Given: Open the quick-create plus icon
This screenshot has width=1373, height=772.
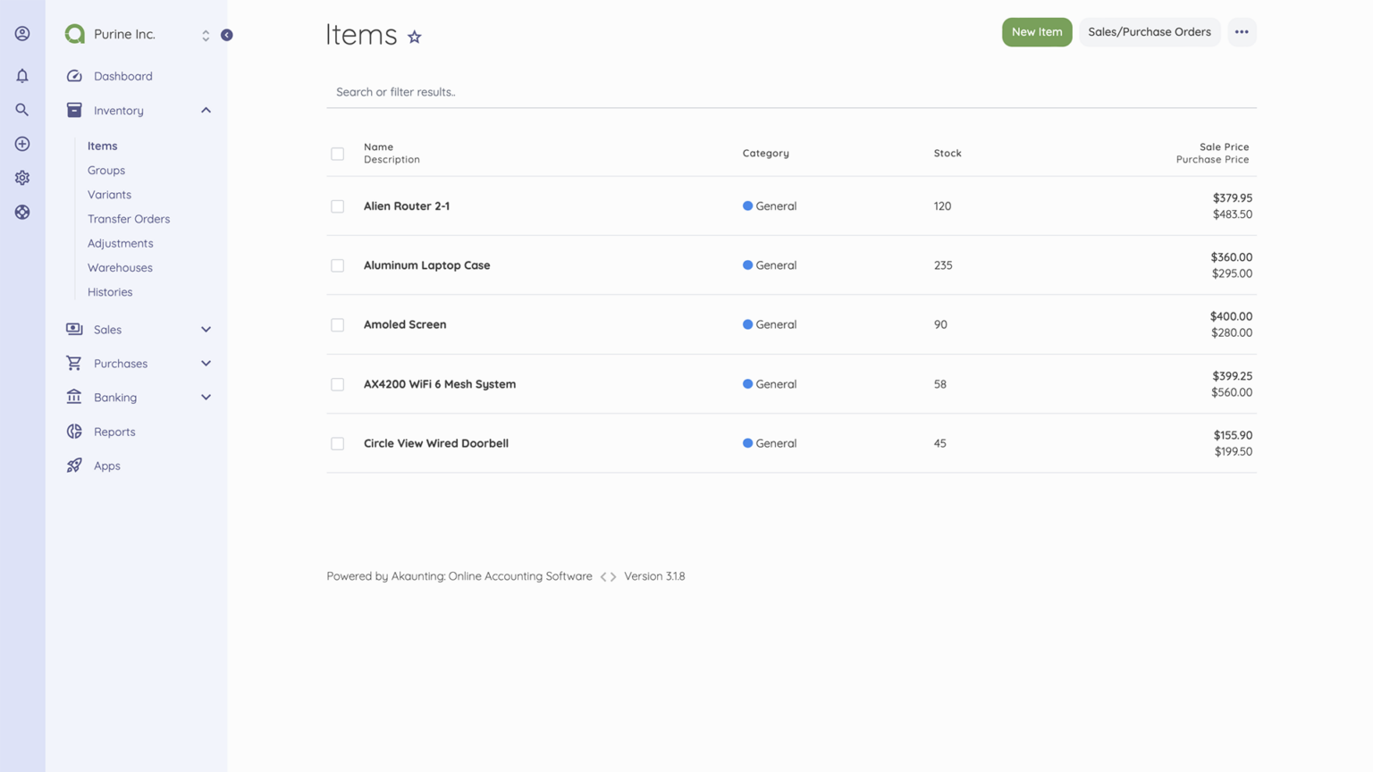Looking at the screenshot, I should point(21,143).
